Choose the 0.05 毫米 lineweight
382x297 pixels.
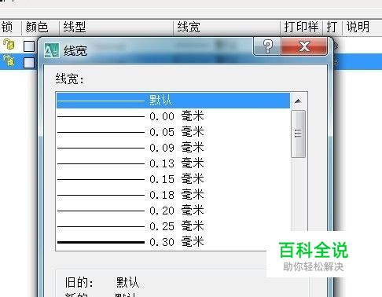click(x=173, y=132)
